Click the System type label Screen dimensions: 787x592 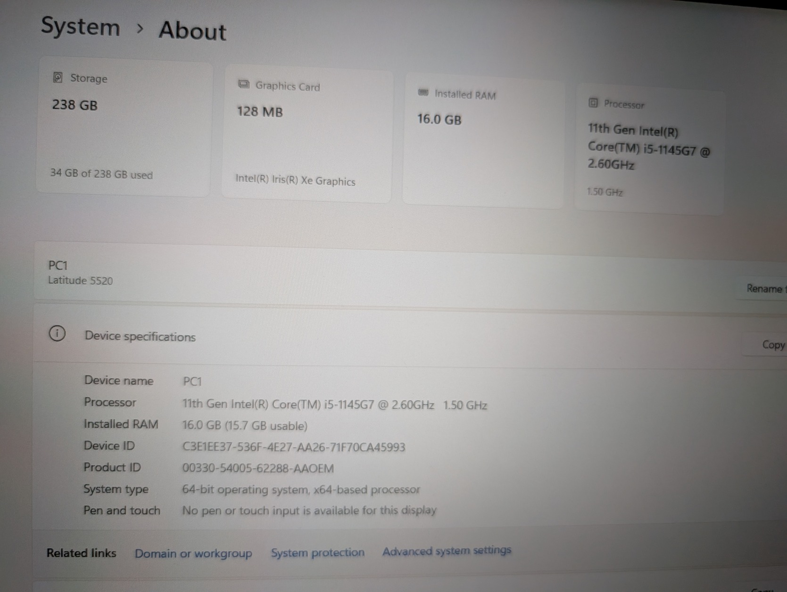[116, 489]
